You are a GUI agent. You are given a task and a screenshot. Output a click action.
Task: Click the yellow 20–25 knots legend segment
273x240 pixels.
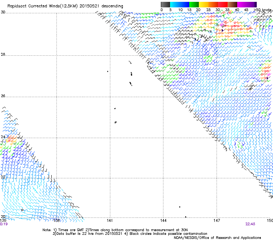[204, 4]
